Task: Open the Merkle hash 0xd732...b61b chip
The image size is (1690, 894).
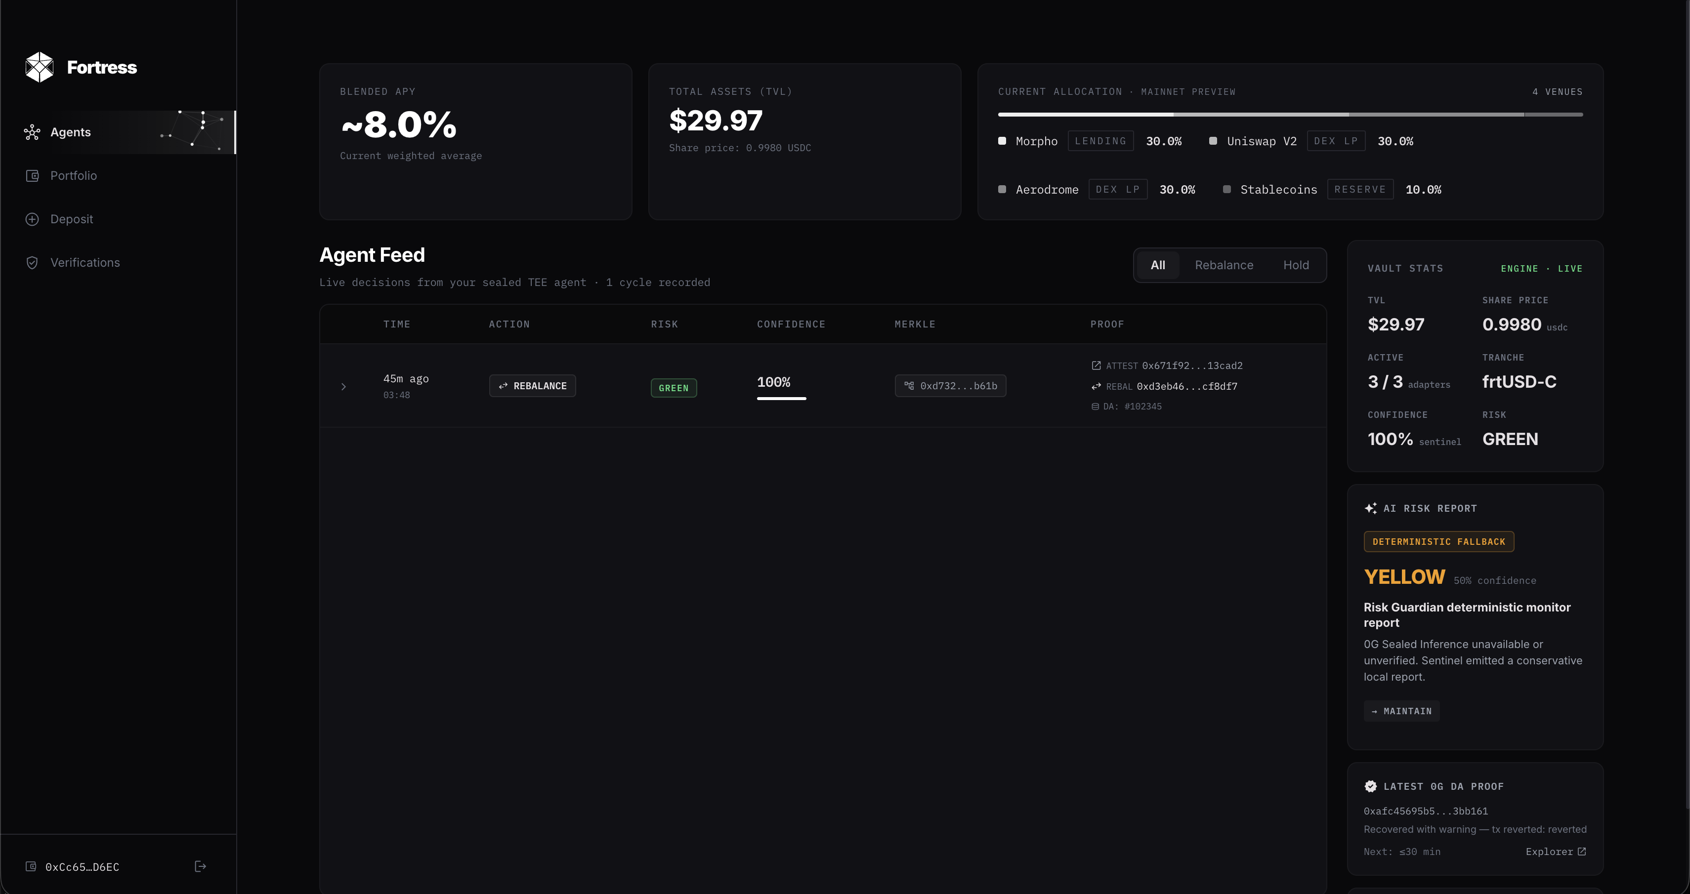Action: tap(950, 386)
